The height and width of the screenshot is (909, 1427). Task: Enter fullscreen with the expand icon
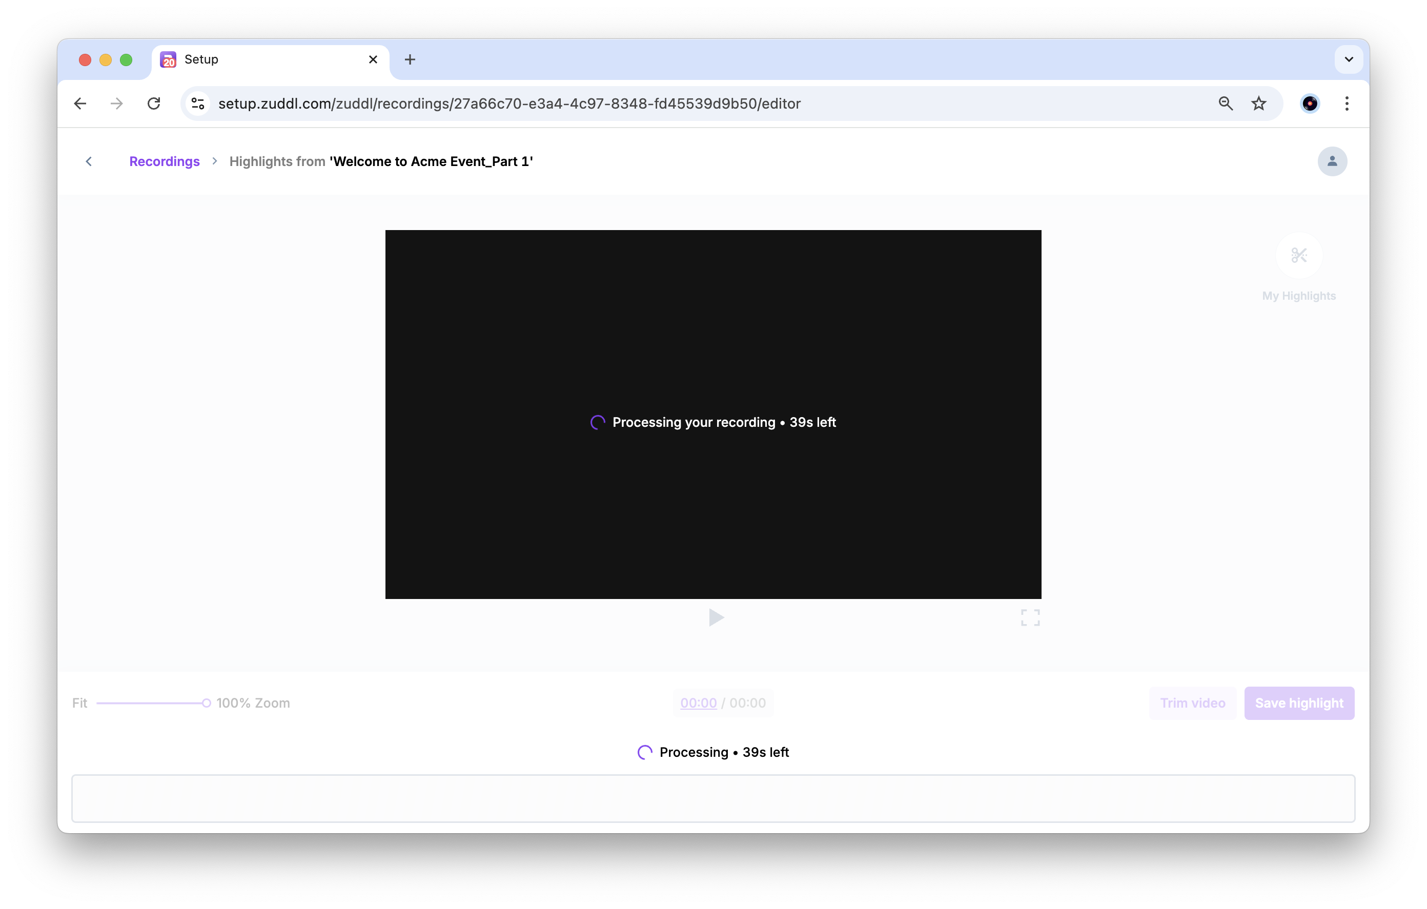click(x=1030, y=617)
